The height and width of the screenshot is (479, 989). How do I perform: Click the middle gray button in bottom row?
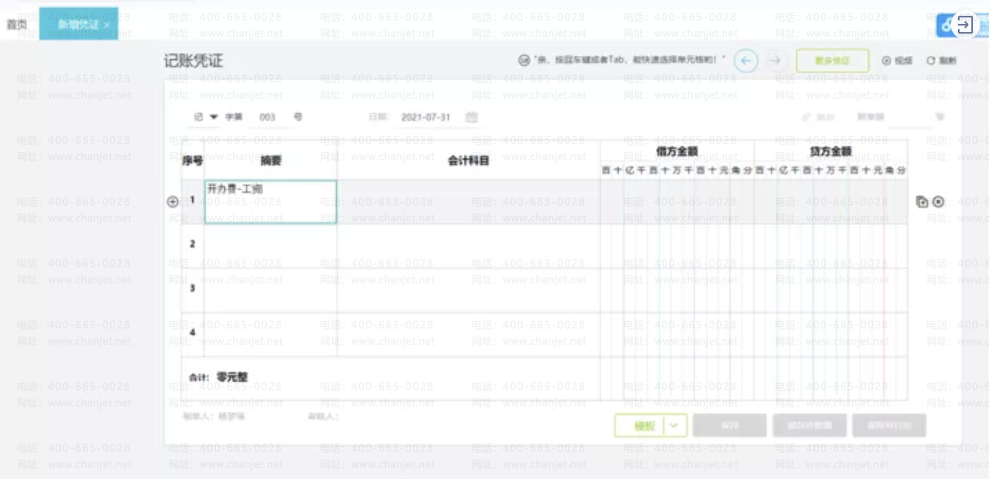[809, 426]
